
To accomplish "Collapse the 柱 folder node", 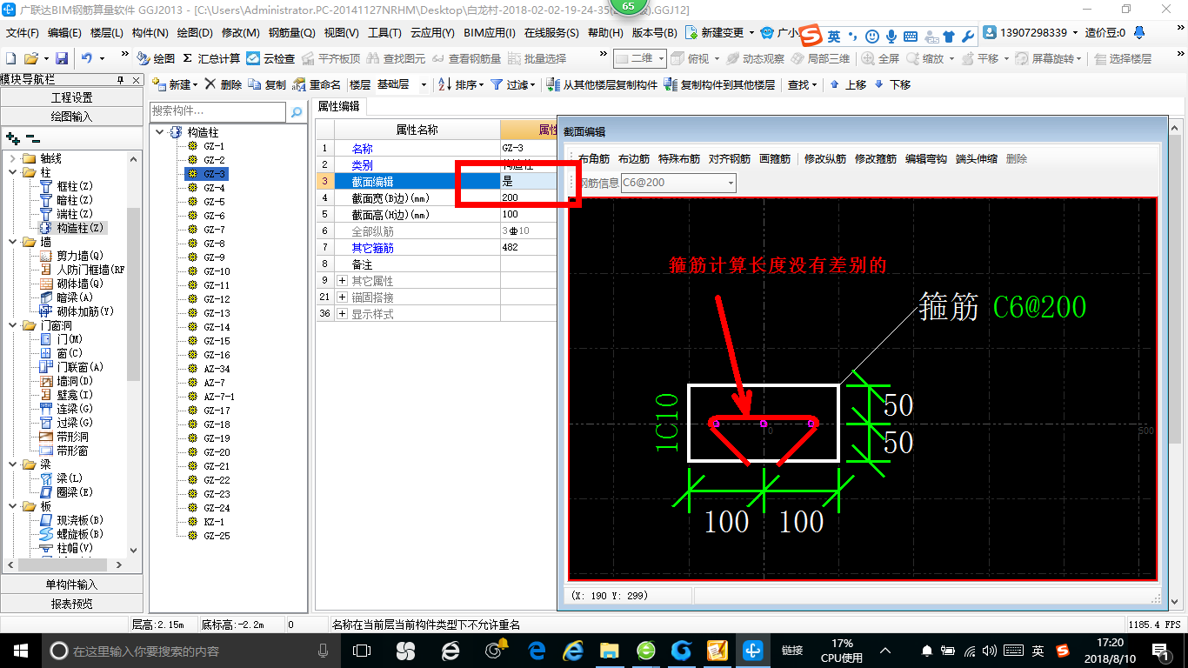I will tap(12, 172).
